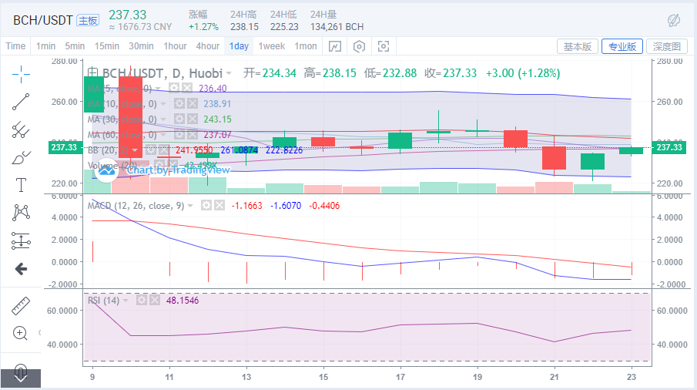Expand MA (5, close, 0) dropdown arrow
The height and width of the screenshot is (390, 697).
coord(158,89)
